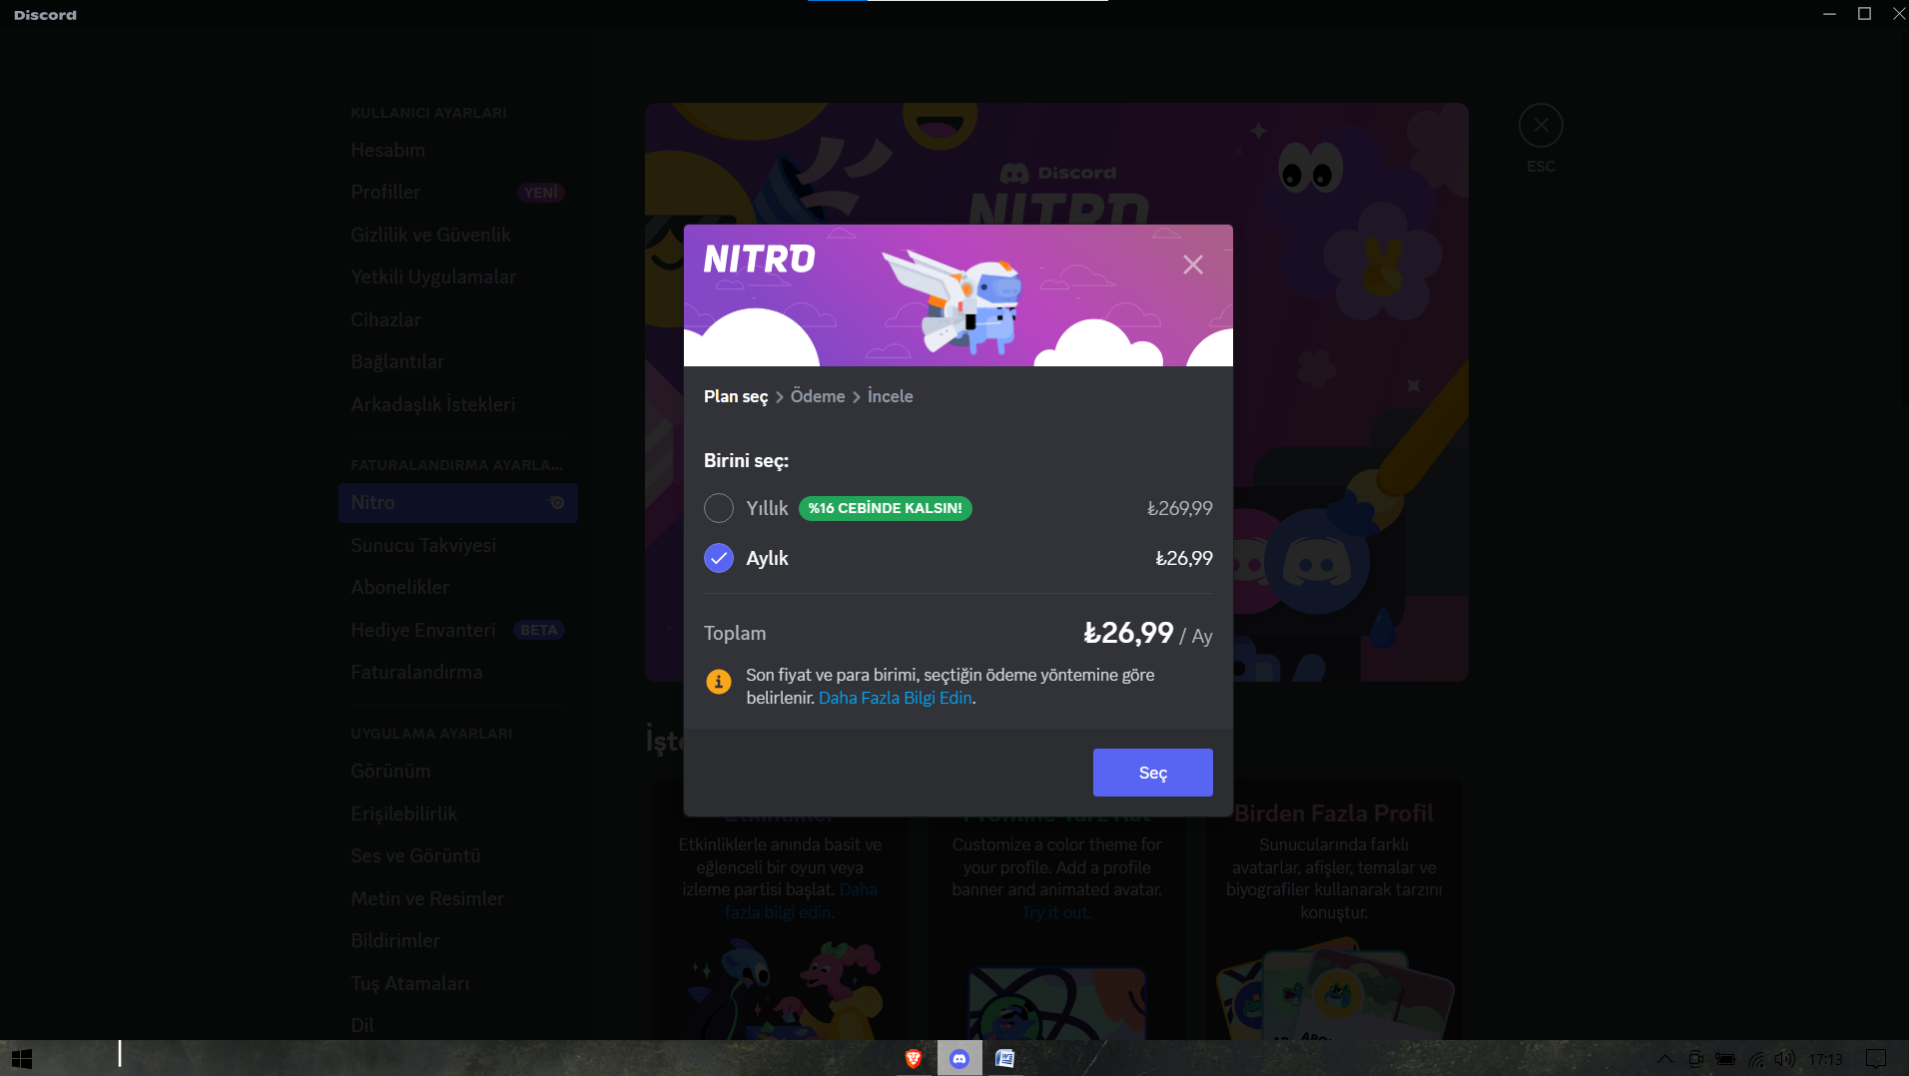Select Nitro in the settings sidebar

458,503
